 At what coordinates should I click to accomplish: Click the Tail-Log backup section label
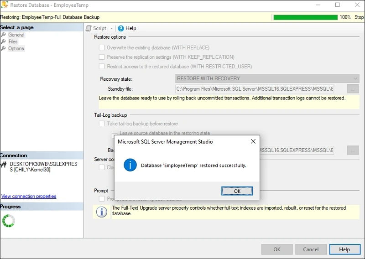click(110, 115)
